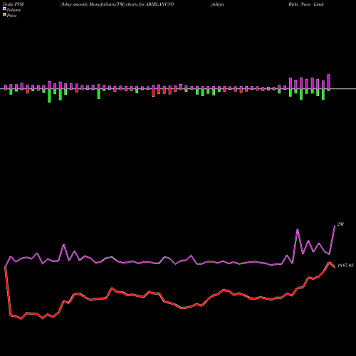Click the Volume legend magenta swatch

pyautogui.click(x=4, y=9)
